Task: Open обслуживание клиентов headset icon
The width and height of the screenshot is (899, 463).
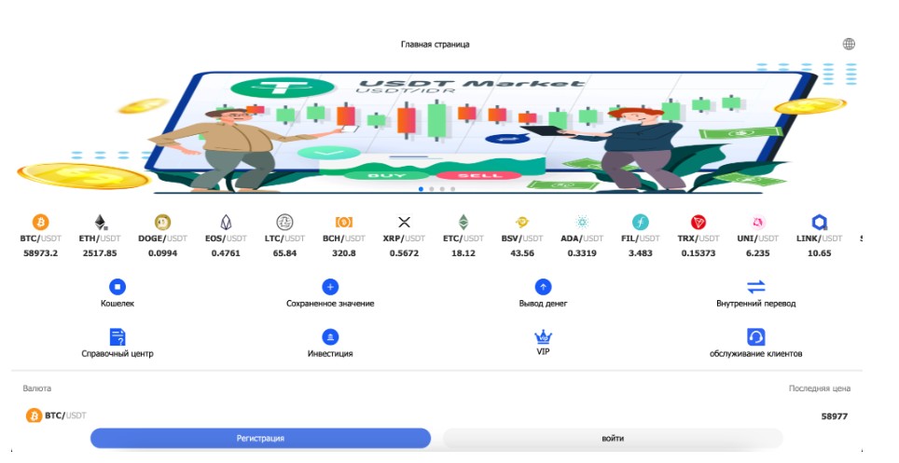Action: pyautogui.click(x=755, y=337)
